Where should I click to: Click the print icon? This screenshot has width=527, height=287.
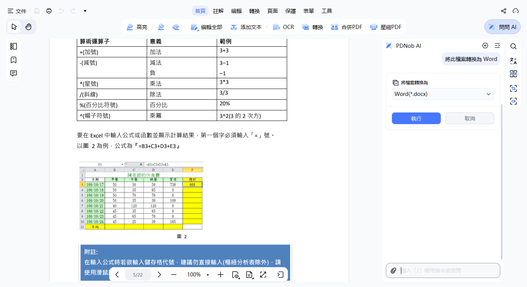pos(49,11)
